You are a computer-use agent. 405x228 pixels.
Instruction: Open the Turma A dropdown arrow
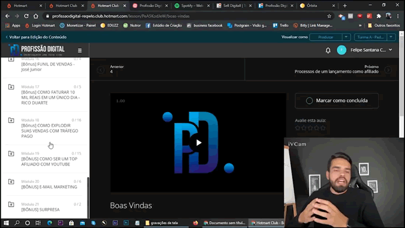point(391,37)
